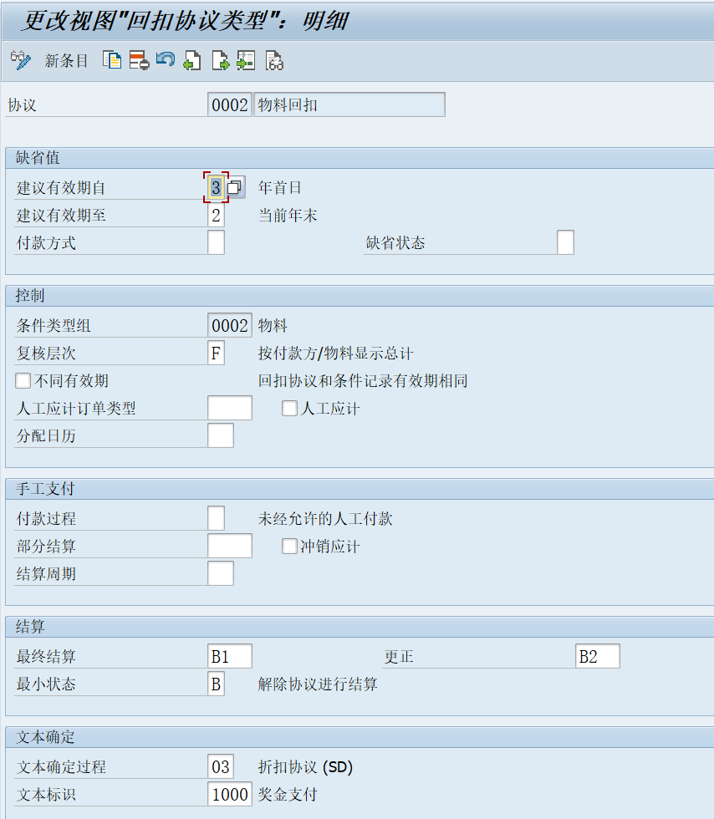Screen dimensions: 714x819
Task: Click the 协议 code field 0002
Action: coord(230,104)
